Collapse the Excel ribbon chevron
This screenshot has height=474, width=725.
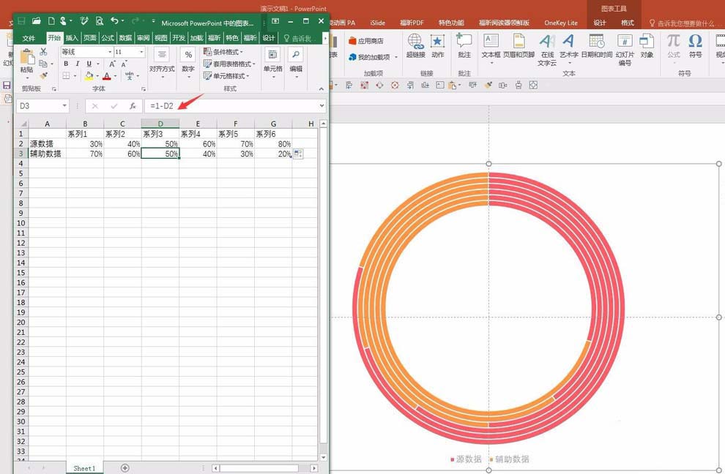pos(321,89)
